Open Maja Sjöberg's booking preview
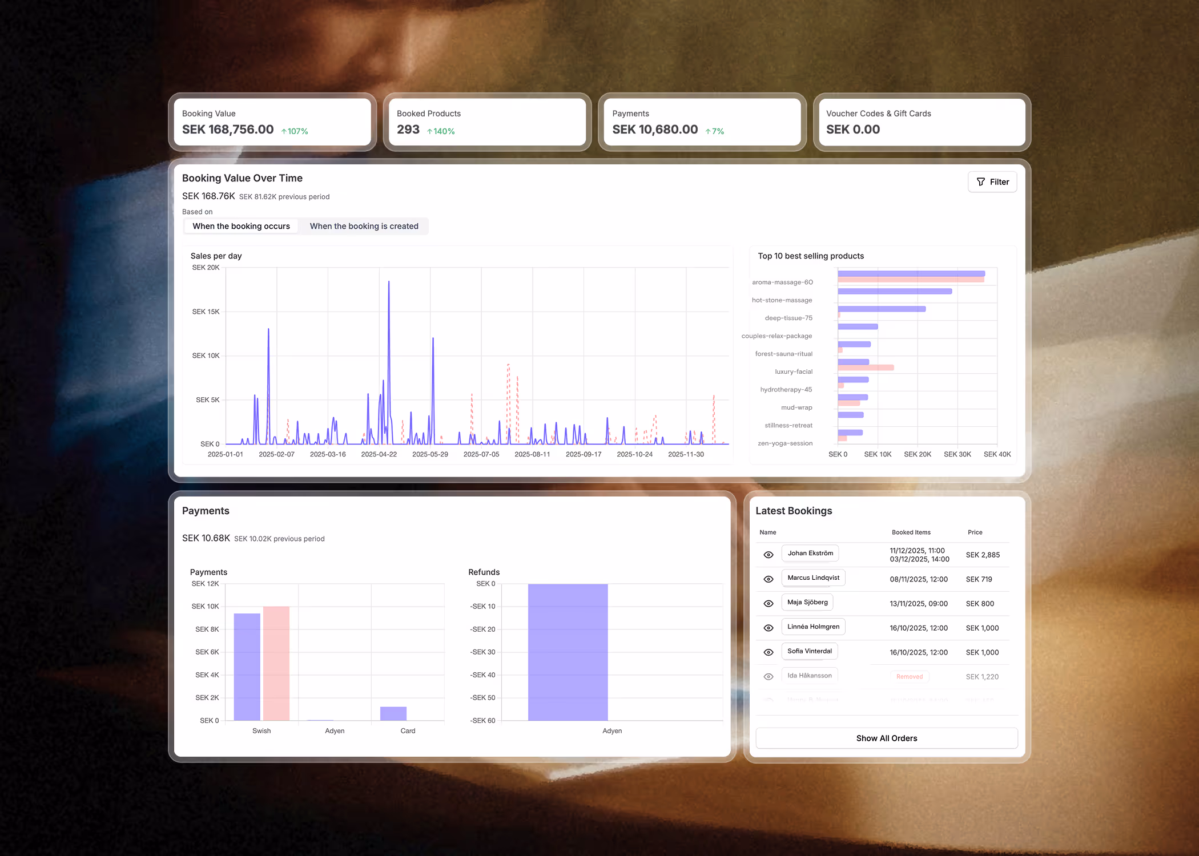This screenshot has width=1199, height=856. click(768, 603)
